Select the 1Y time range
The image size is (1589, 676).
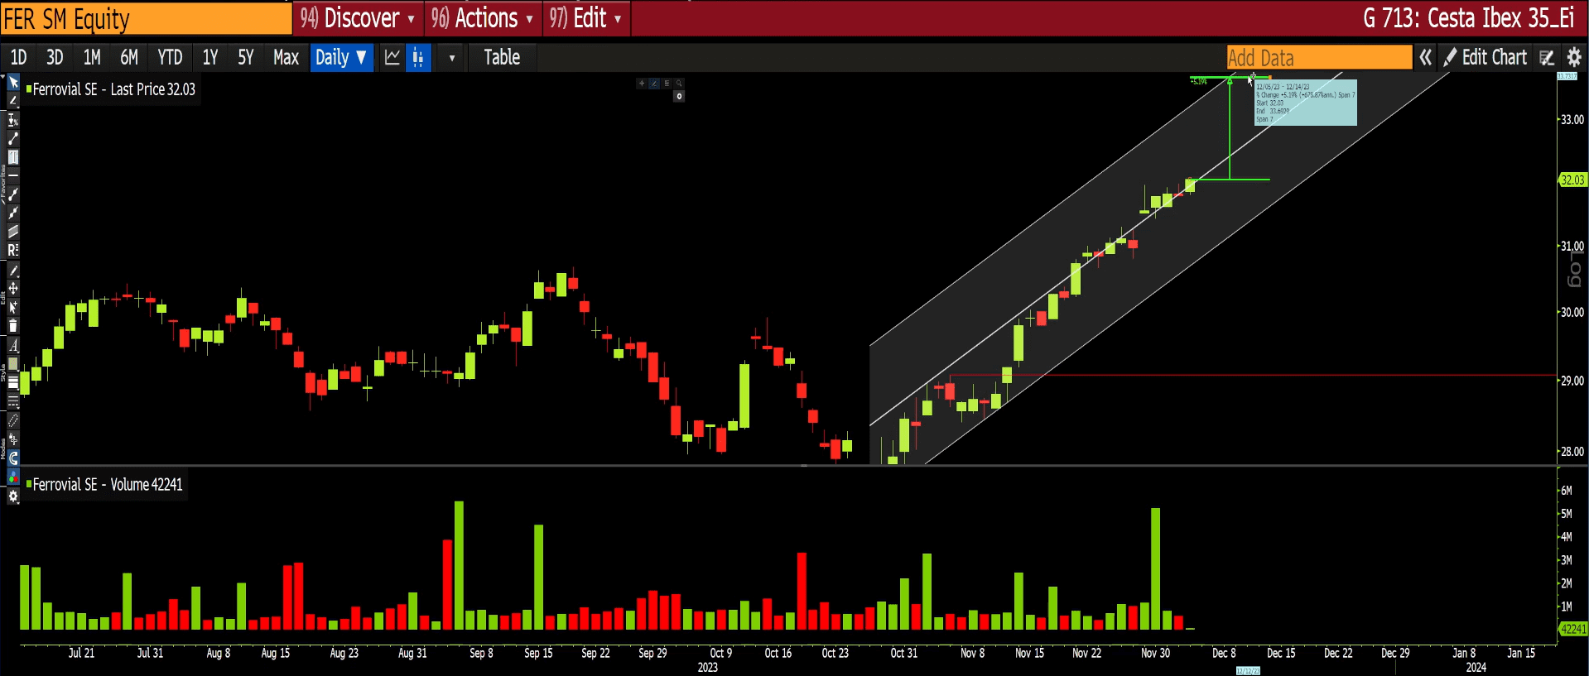210,57
